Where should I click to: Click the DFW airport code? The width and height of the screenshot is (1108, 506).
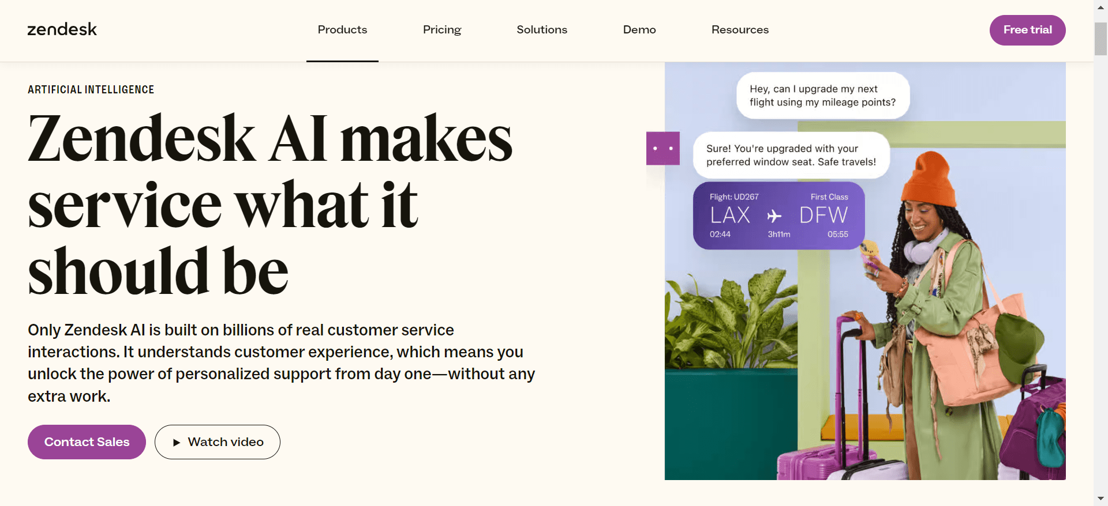tap(823, 216)
